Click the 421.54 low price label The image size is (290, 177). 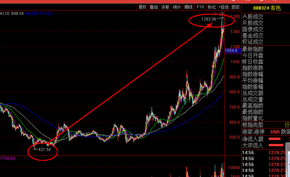click(44, 149)
